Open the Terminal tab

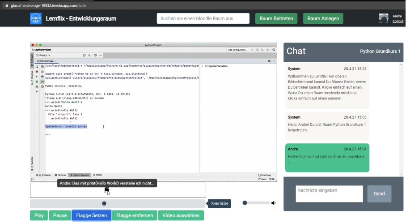[61, 175]
